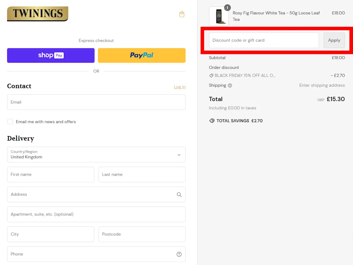This screenshot has height=265, width=353.
Task: Click the TOTAL SAVINGS £2.70 text
Action: click(x=240, y=121)
